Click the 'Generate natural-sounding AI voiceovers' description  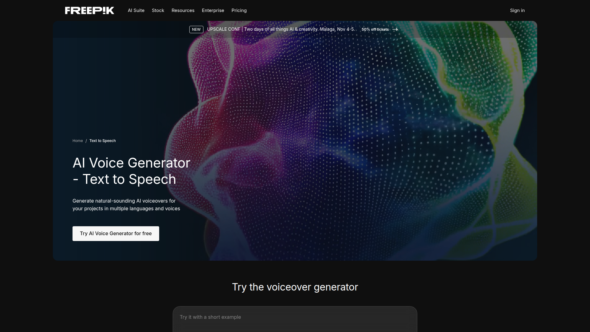click(x=126, y=205)
